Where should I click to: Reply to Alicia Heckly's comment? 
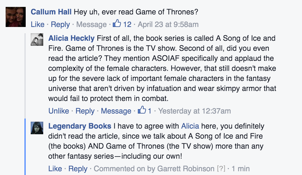(x=85, y=111)
